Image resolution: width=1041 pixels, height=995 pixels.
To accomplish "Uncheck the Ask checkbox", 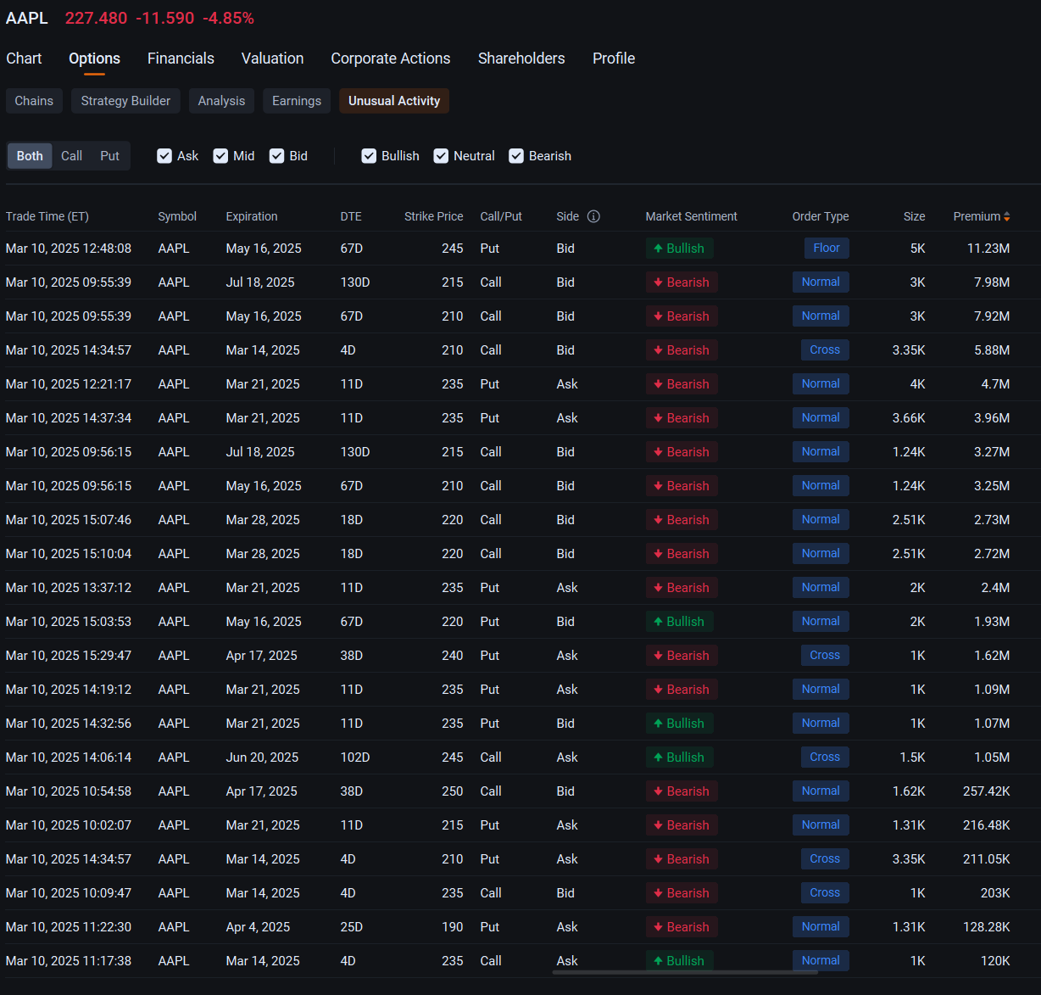I will [164, 156].
